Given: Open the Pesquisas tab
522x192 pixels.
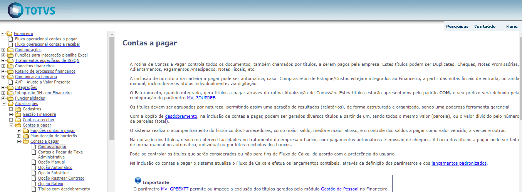Looking at the screenshot, I should point(457,27).
